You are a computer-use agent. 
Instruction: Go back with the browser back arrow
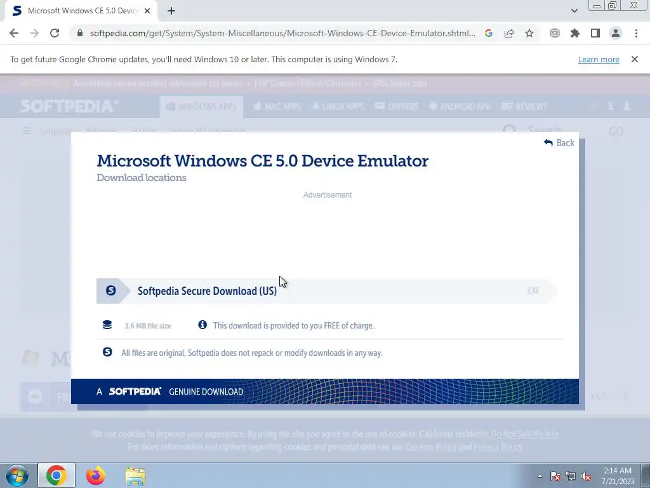(14, 33)
